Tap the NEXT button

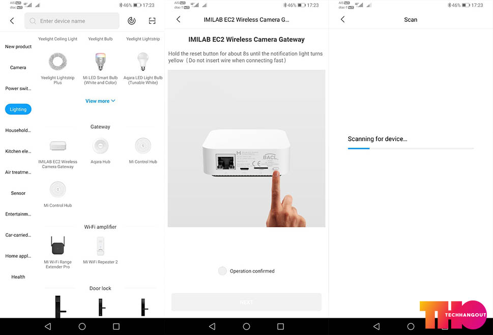tap(246, 302)
